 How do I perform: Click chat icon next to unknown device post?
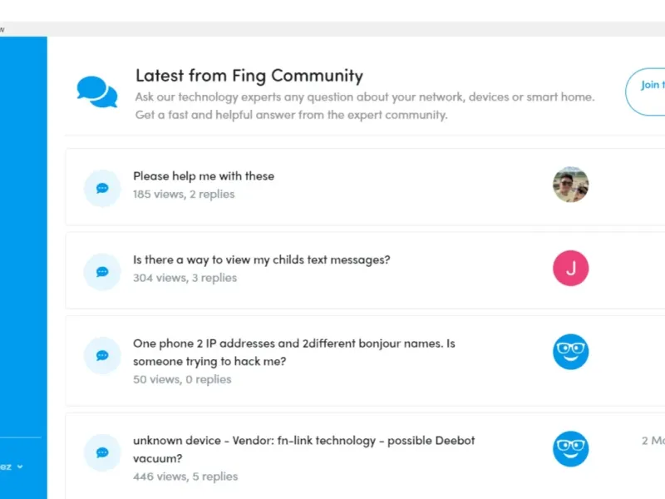point(102,452)
